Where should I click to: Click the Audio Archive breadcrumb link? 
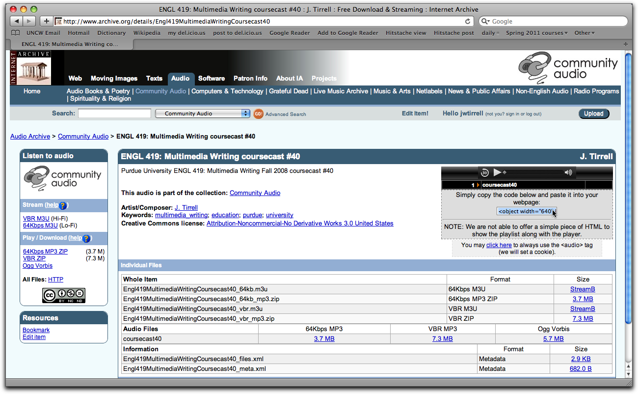pyautogui.click(x=30, y=136)
